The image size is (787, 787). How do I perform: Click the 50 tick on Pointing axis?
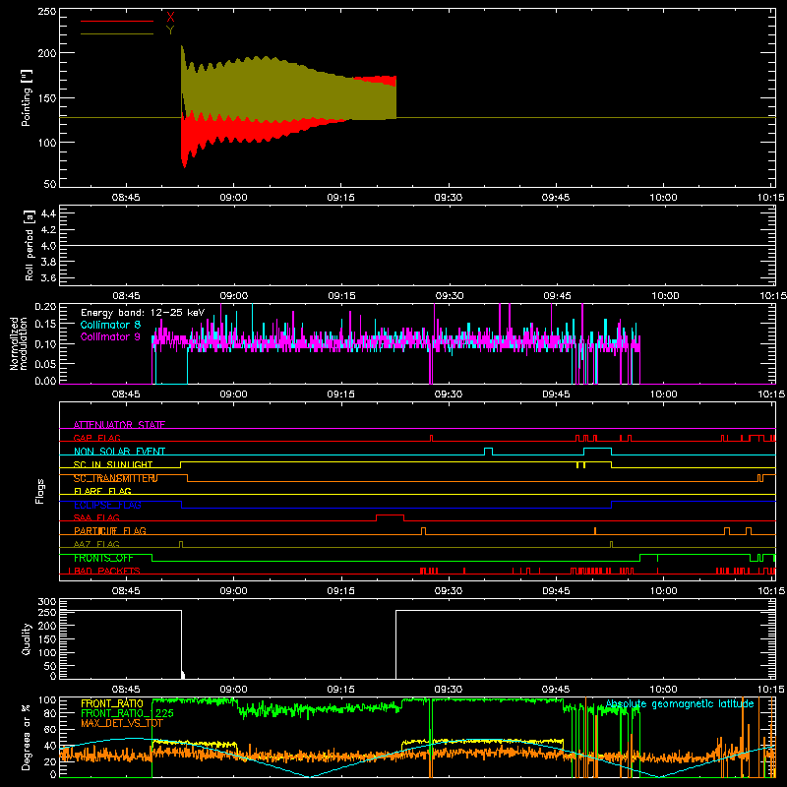tap(50, 184)
